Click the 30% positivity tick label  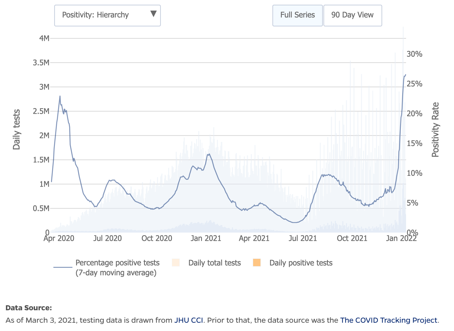click(415, 54)
